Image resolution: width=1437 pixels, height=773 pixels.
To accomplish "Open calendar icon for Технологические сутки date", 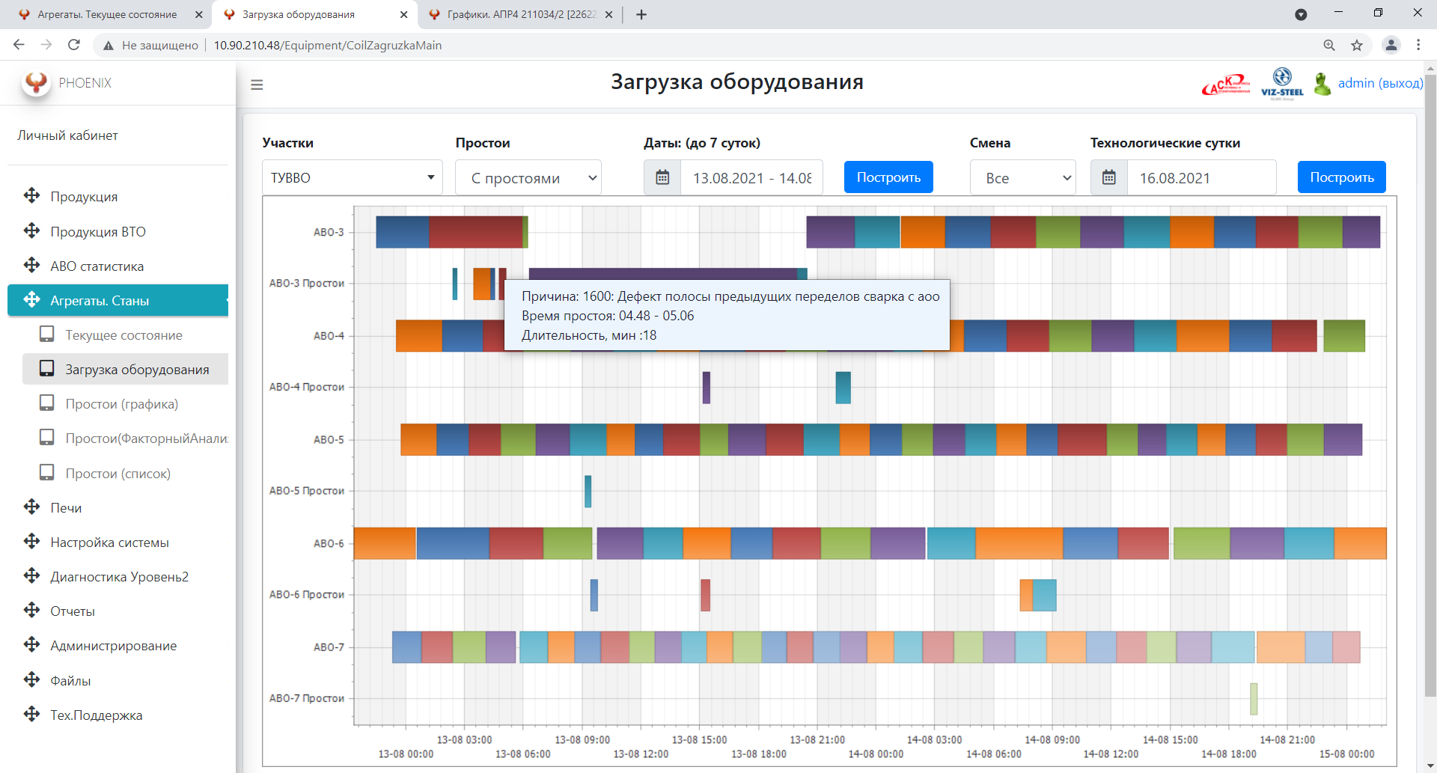I will tap(1109, 177).
